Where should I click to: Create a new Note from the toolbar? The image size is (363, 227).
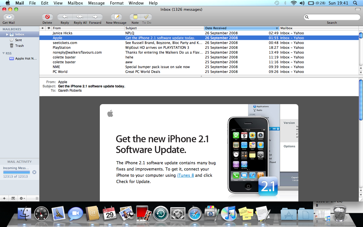coord(135,17)
